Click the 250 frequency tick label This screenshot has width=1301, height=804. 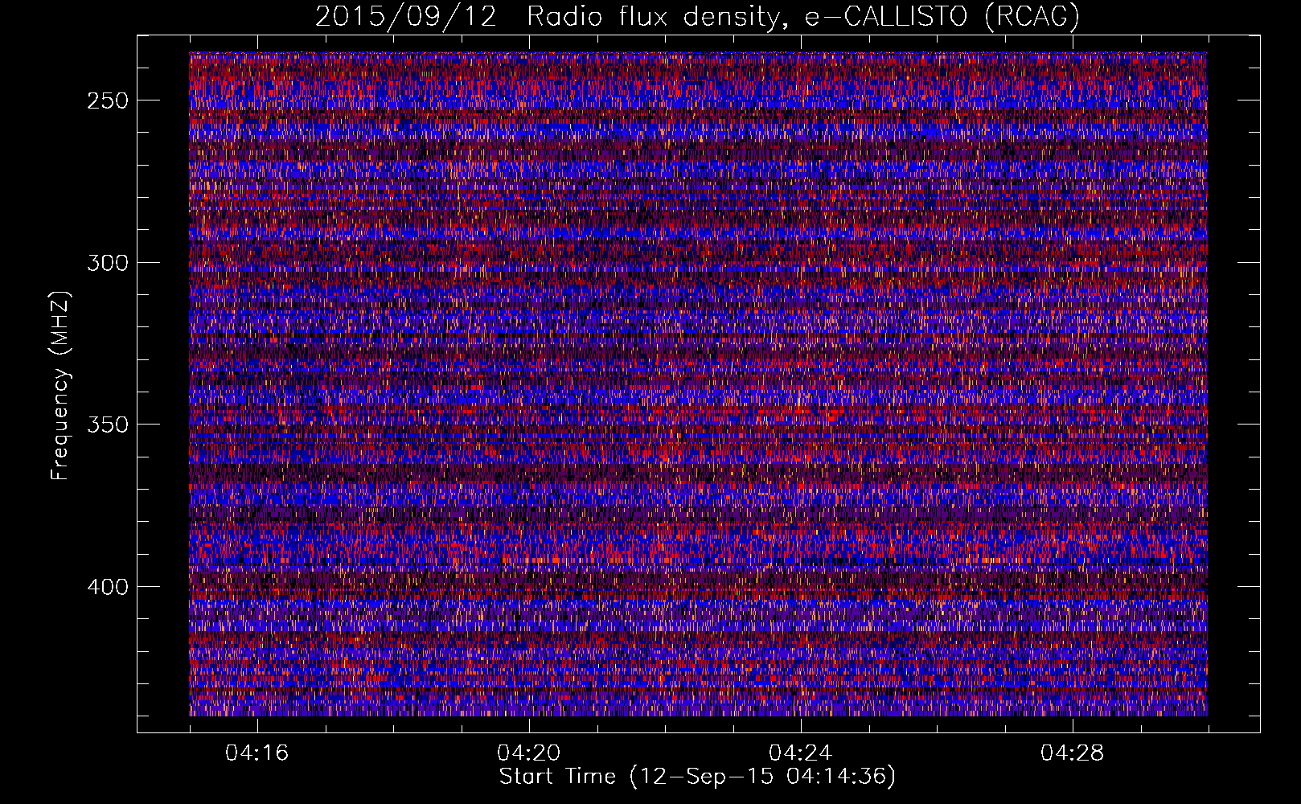click(x=108, y=100)
